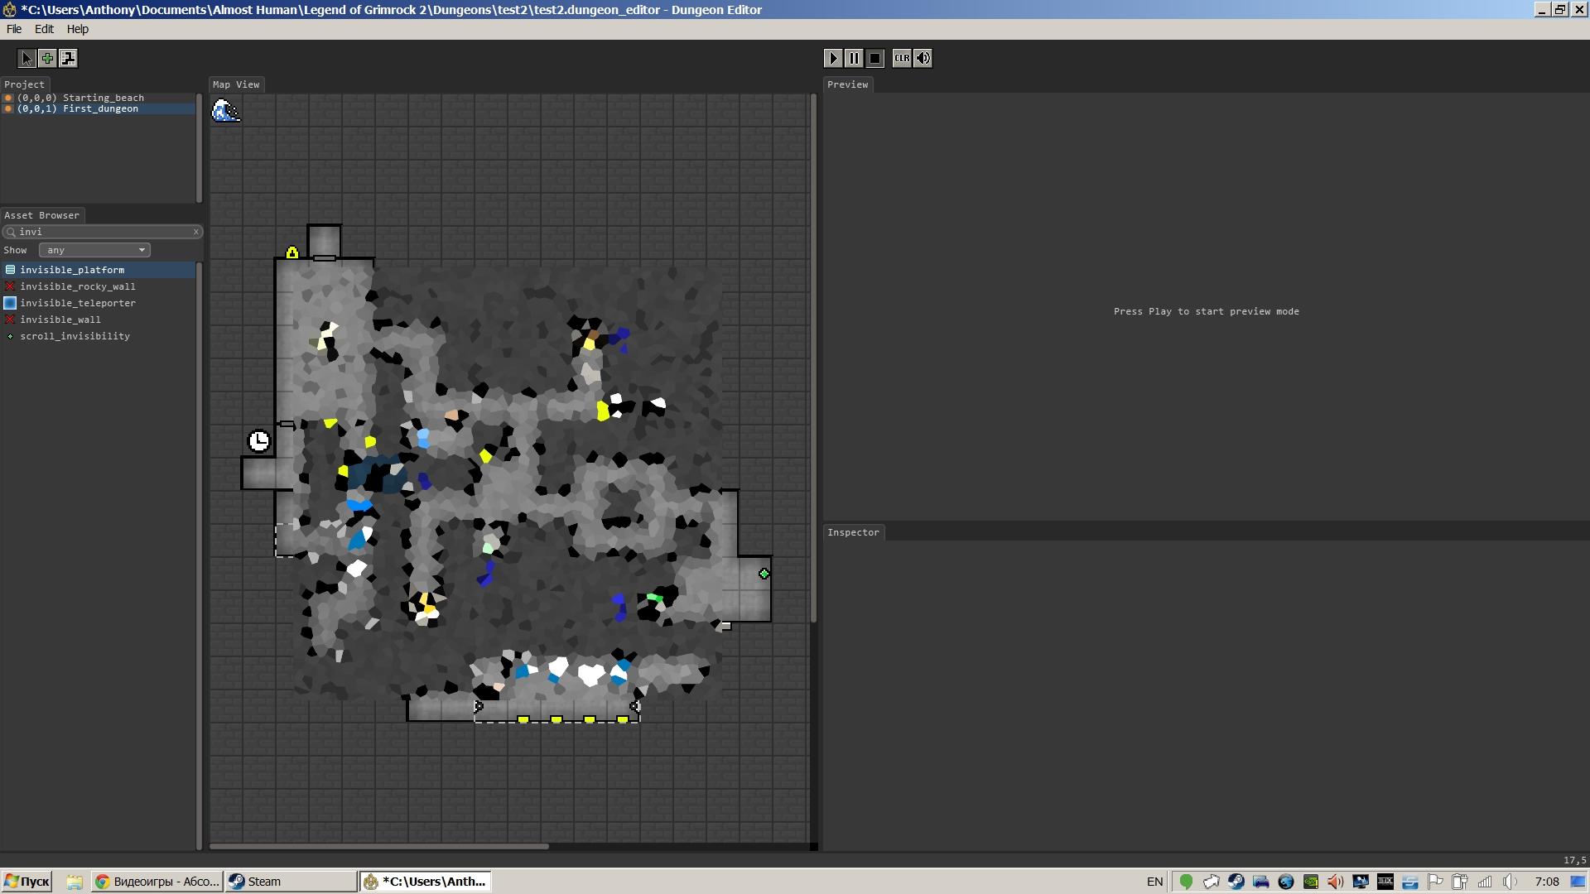
Task: Click the CLR toolbar button
Action: 902,58
